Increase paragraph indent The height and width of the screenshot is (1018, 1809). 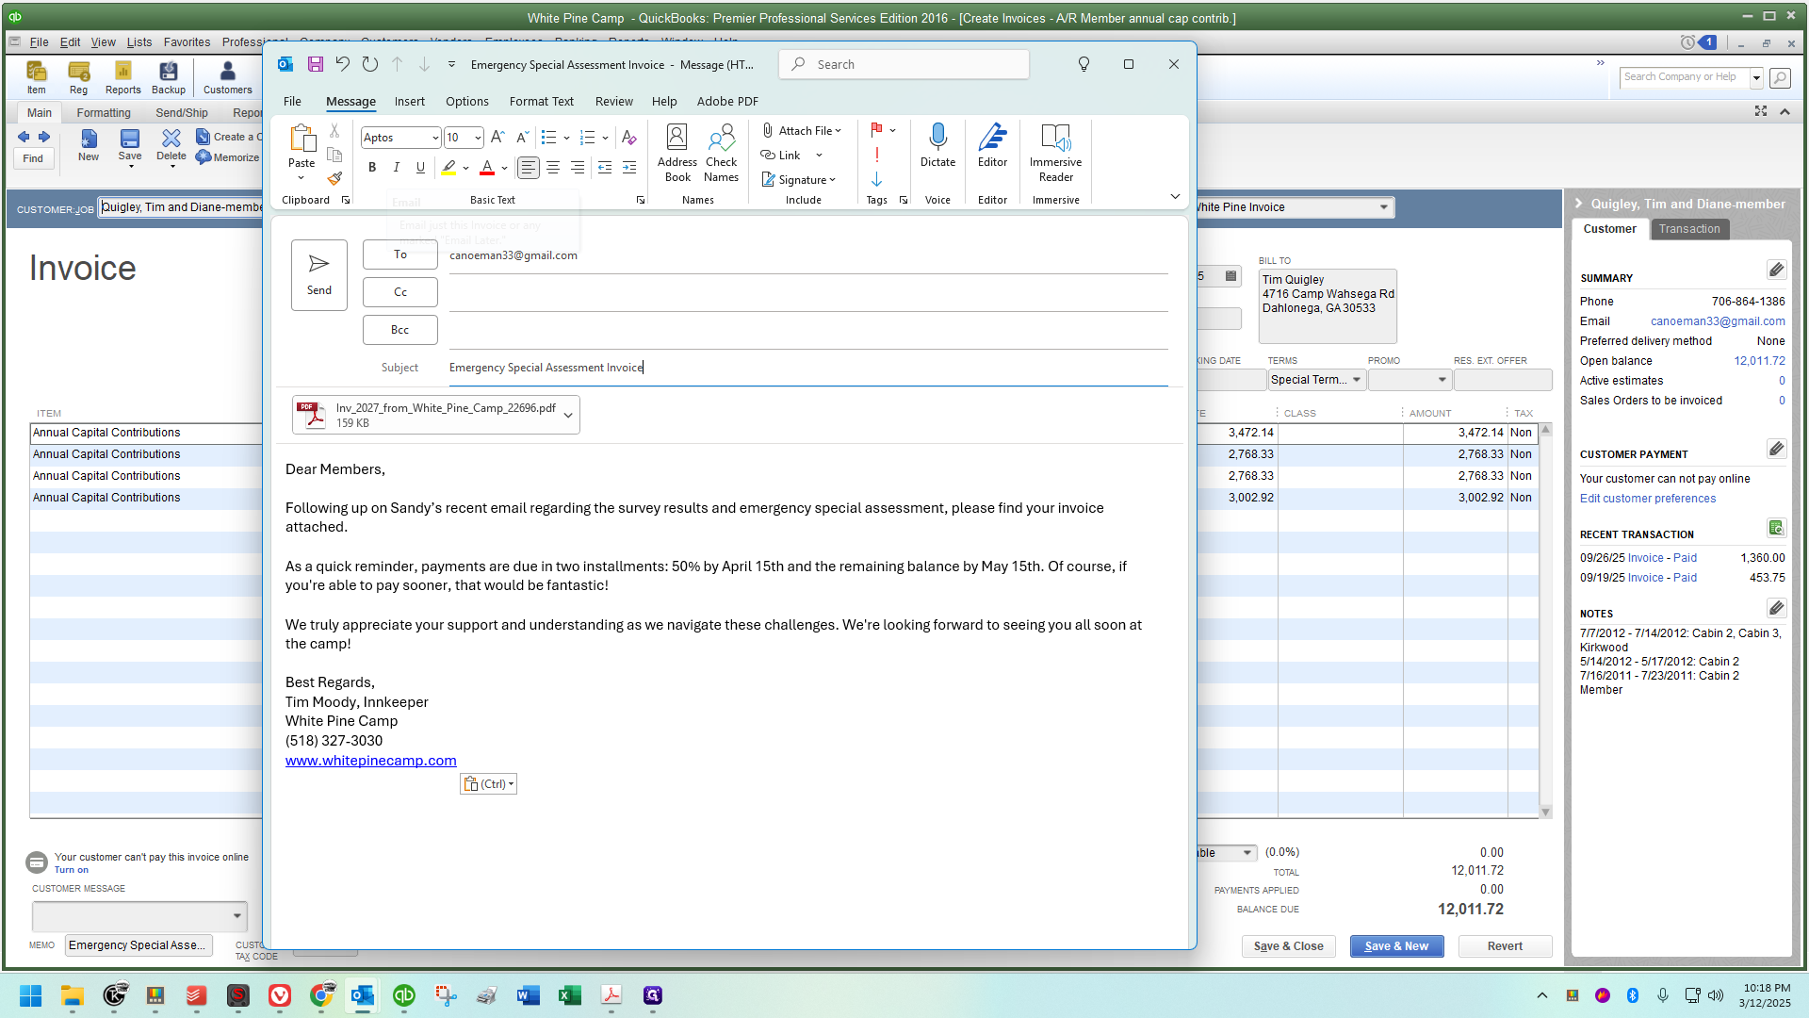629,167
